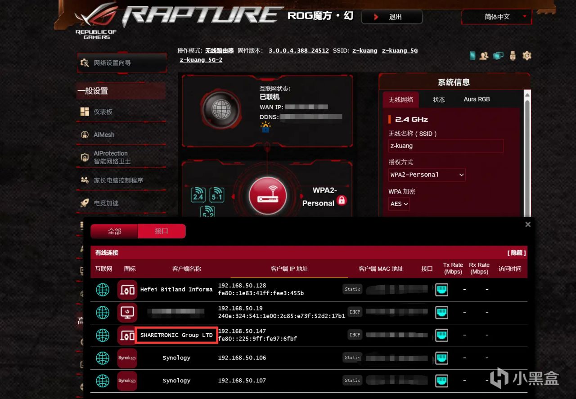Open the settings gear icon in the header

[x=527, y=56]
